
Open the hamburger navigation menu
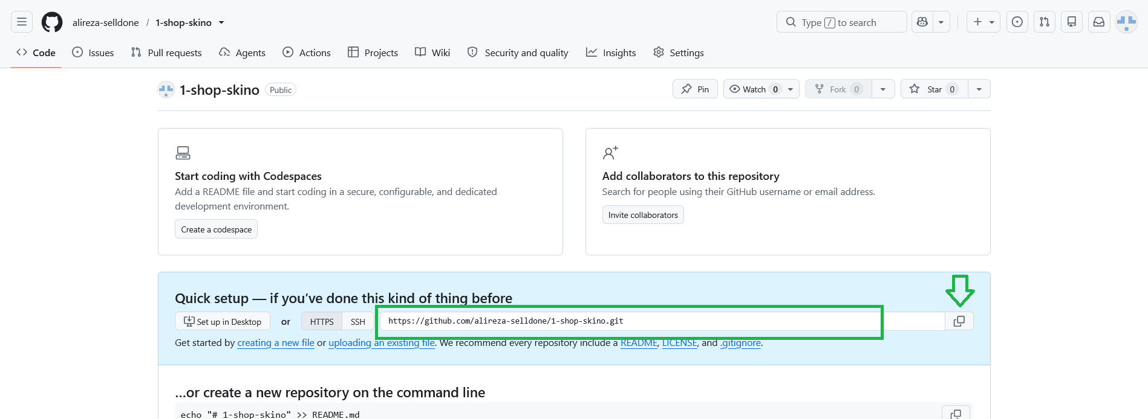coord(22,22)
